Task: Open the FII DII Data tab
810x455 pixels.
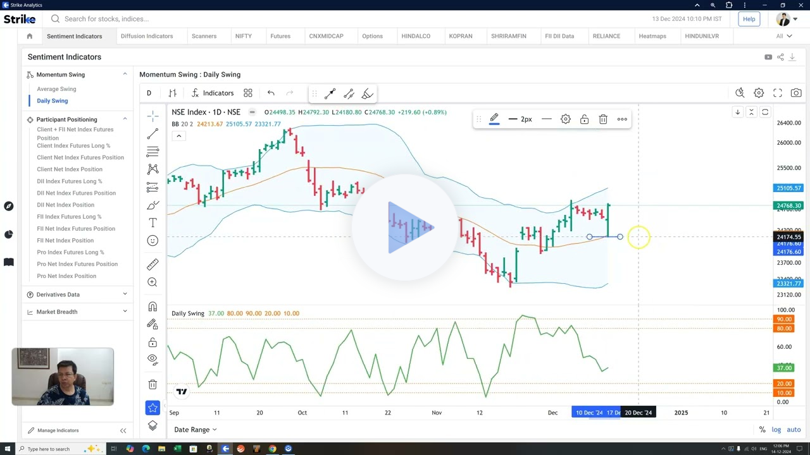Action: click(559, 36)
